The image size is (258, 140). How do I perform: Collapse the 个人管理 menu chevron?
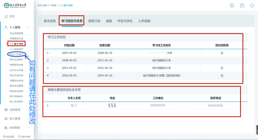(x=28, y=27)
